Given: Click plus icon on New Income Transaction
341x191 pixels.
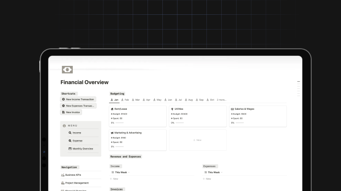Looking at the screenshot, I should pos(64,99).
